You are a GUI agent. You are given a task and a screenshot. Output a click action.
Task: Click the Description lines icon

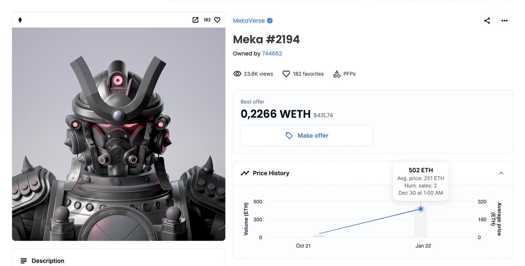(24, 261)
